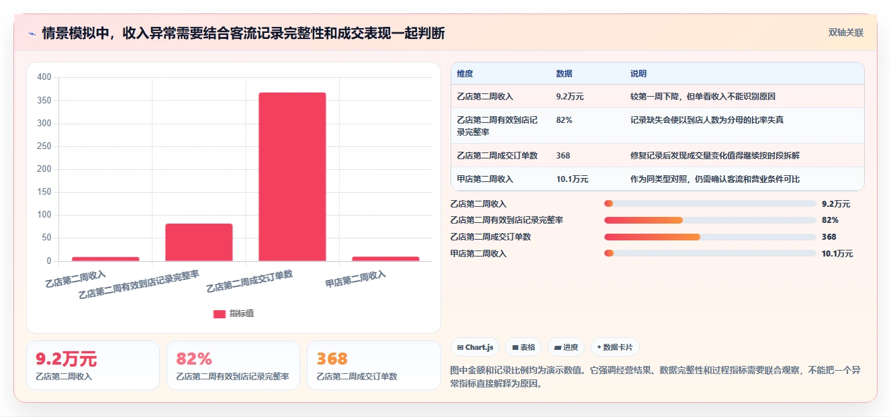This screenshot has height=417, width=891.
Task: Click the 乙店第二周收入 progress bar
Action: 710,203
